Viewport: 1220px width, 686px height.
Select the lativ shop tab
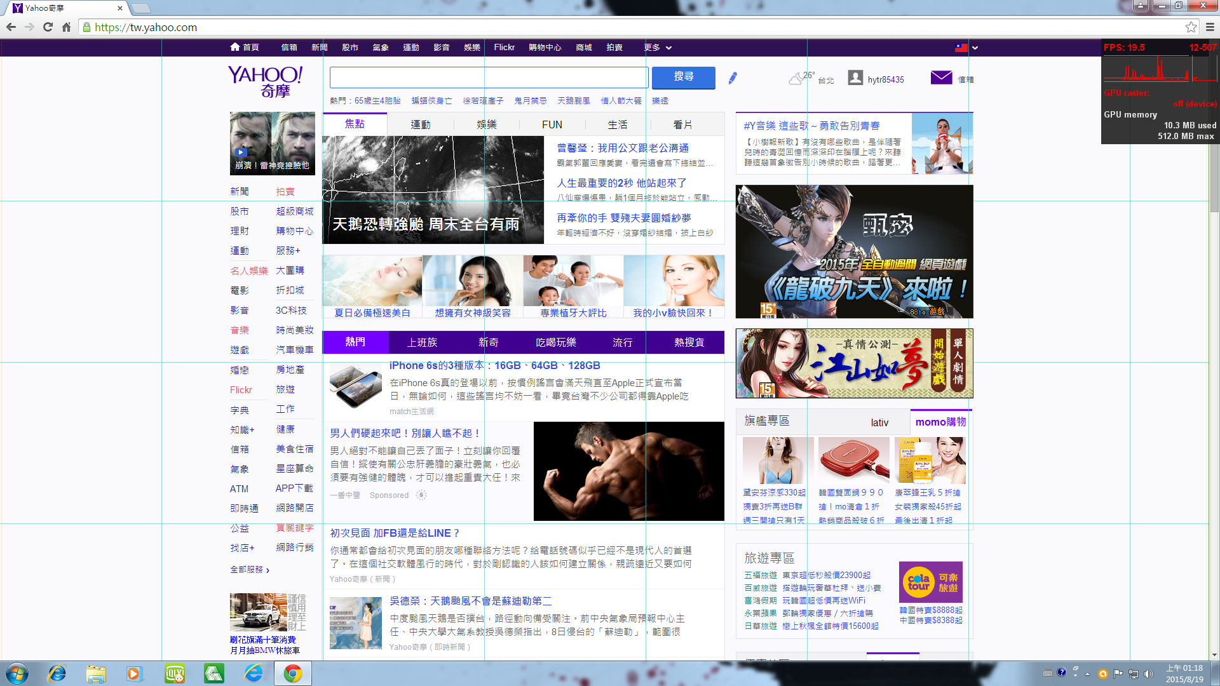coord(879,422)
